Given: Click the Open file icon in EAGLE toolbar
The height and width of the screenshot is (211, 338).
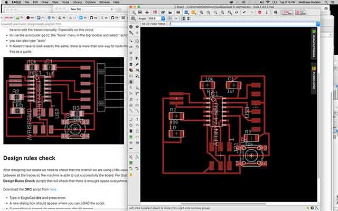Looking at the screenshot, I should click(x=134, y=12).
